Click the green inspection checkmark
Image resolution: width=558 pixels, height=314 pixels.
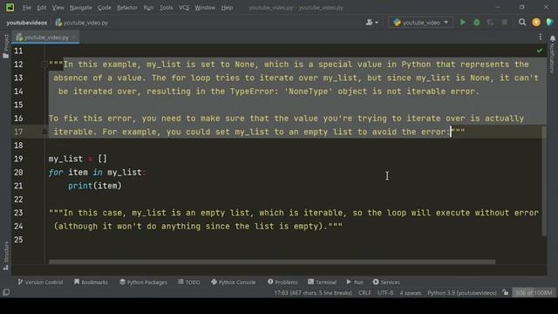pos(540,51)
